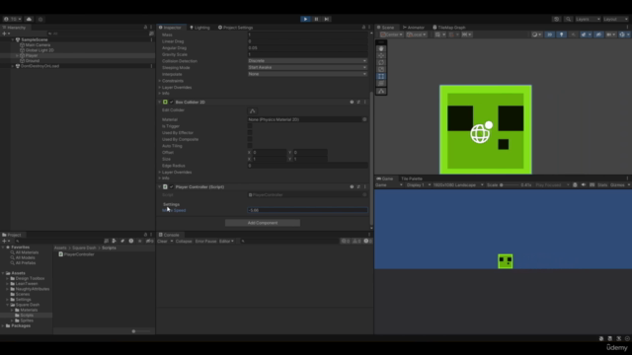The width and height of the screenshot is (632, 355).
Task: Toggle the Stats overlay in Game view
Action: point(602,185)
